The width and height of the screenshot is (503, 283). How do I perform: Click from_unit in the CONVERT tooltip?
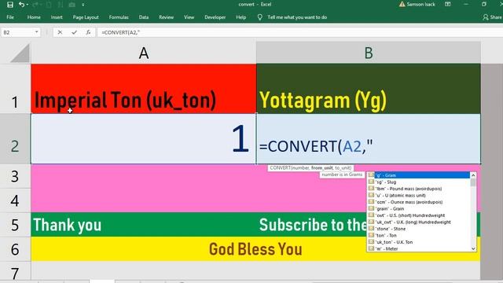click(x=321, y=167)
